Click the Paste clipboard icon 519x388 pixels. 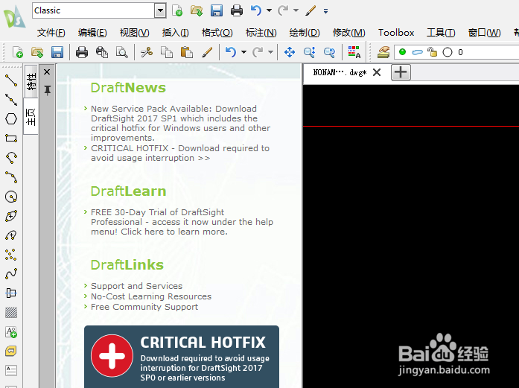tap(187, 52)
